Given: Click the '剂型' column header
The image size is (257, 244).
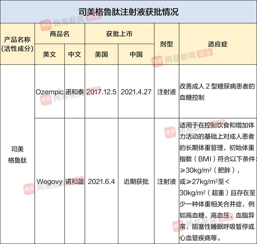Looking at the screenshot, I should coord(167,44).
